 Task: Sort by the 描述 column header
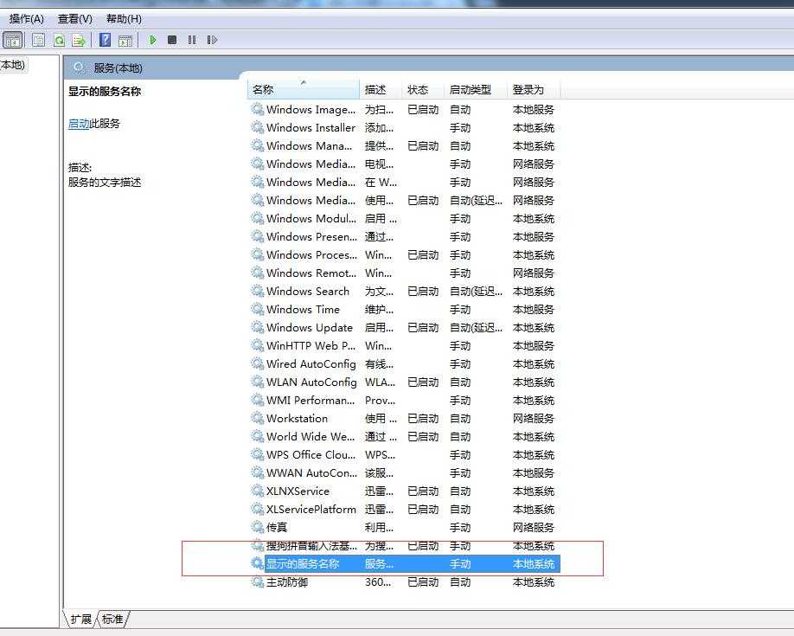point(381,90)
